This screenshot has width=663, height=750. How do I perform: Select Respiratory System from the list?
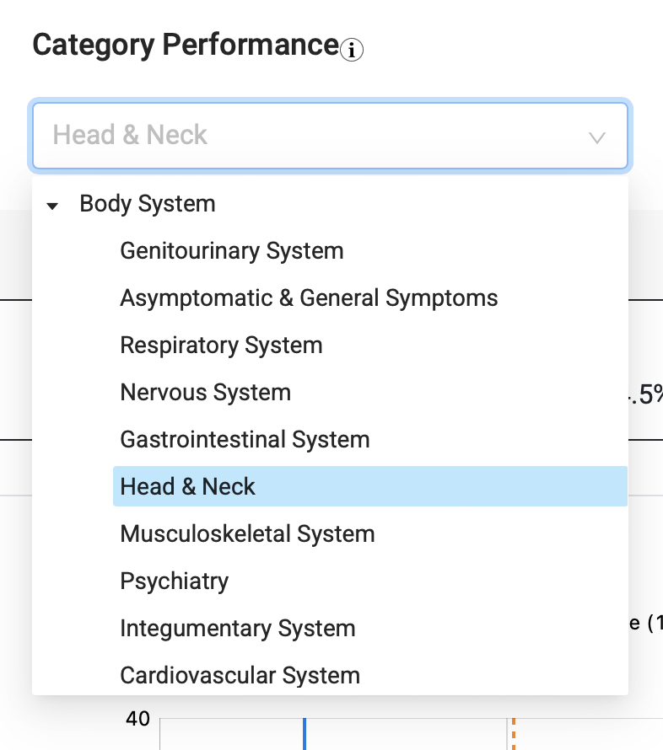tap(221, 346)
